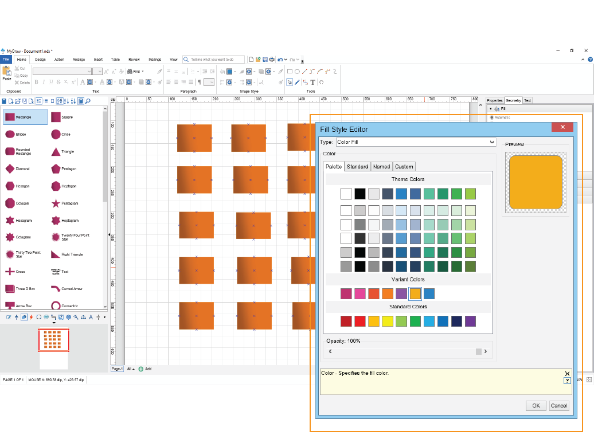Click the map library icon

coord(61,318)
